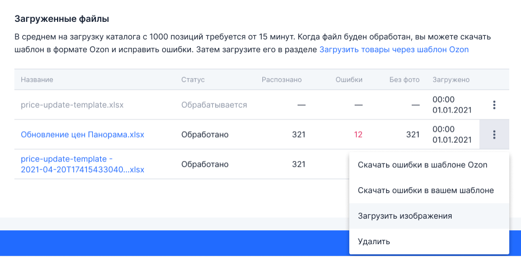Click the "Ошибки" column header

(x=349, y=79)
